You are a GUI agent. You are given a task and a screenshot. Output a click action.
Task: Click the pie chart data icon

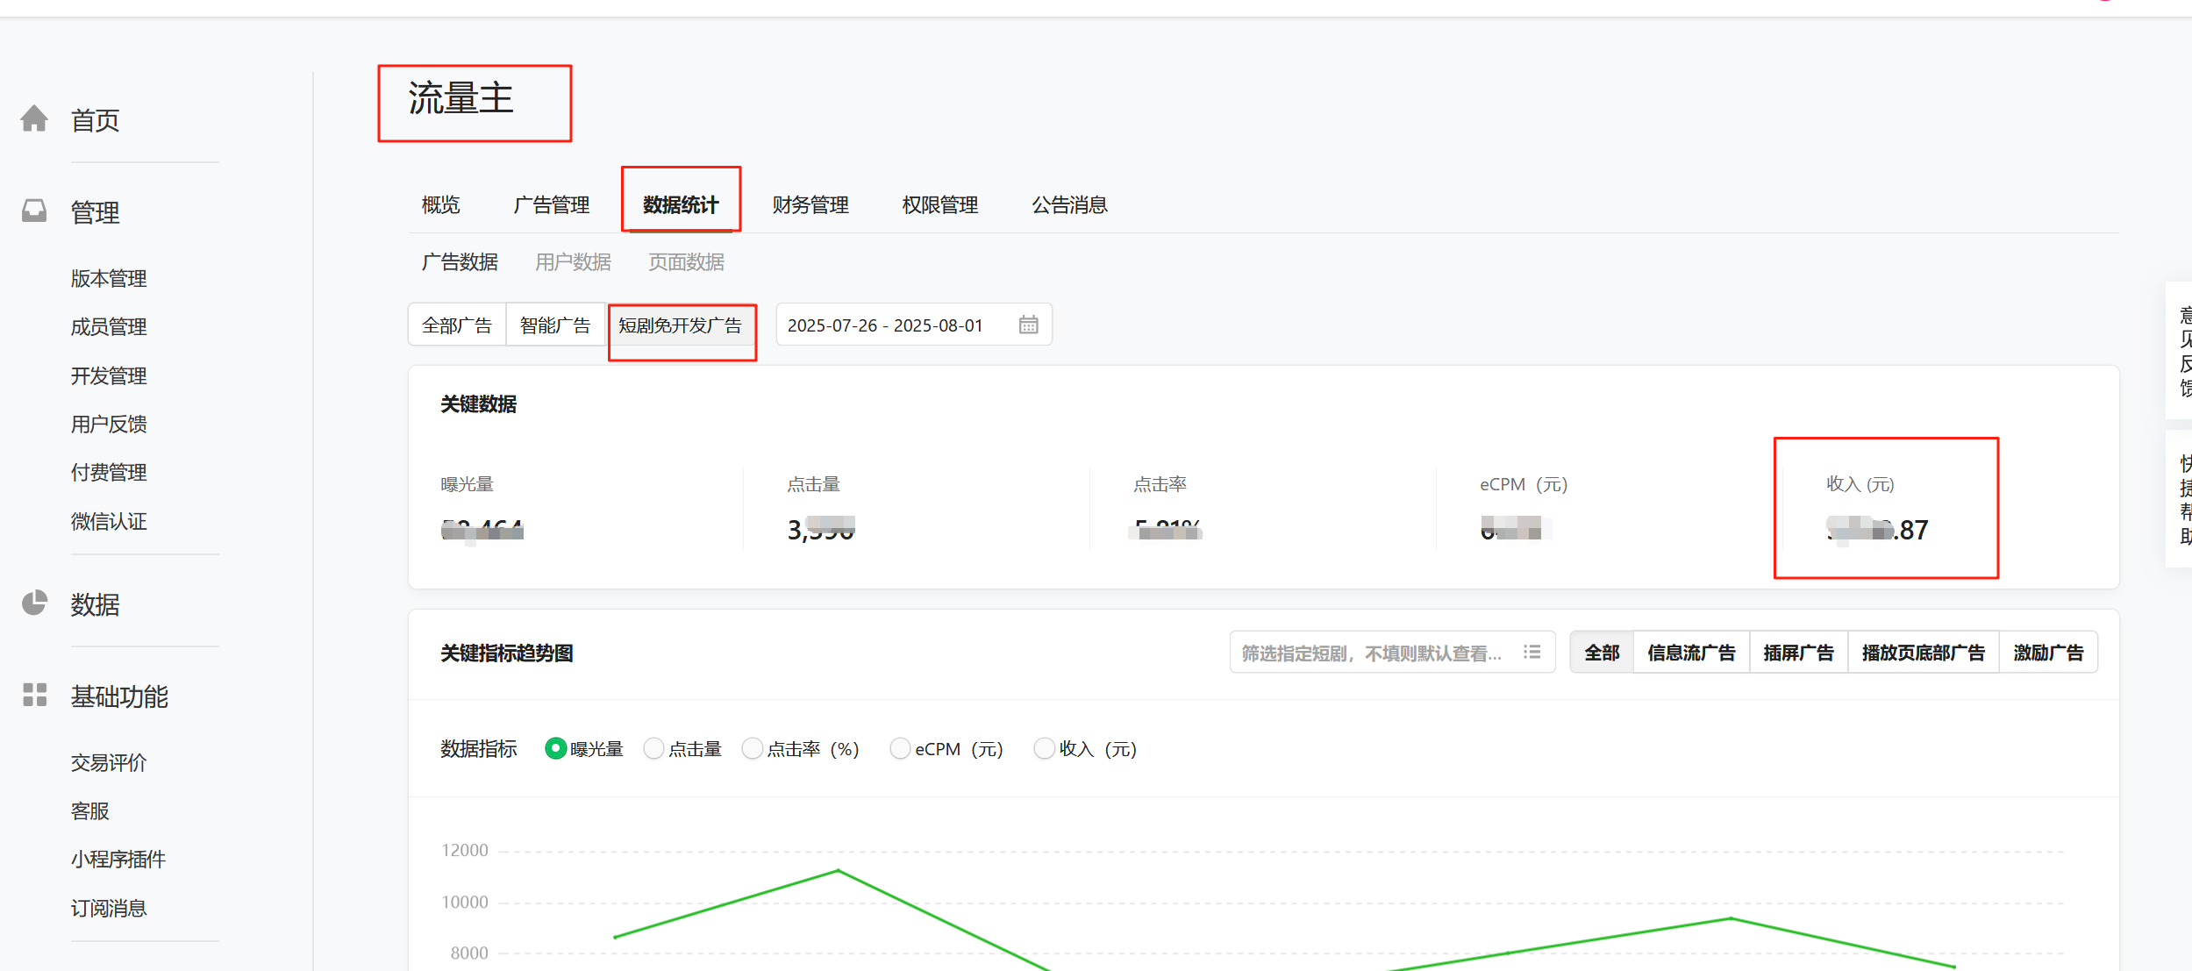[x=34, y=603]
